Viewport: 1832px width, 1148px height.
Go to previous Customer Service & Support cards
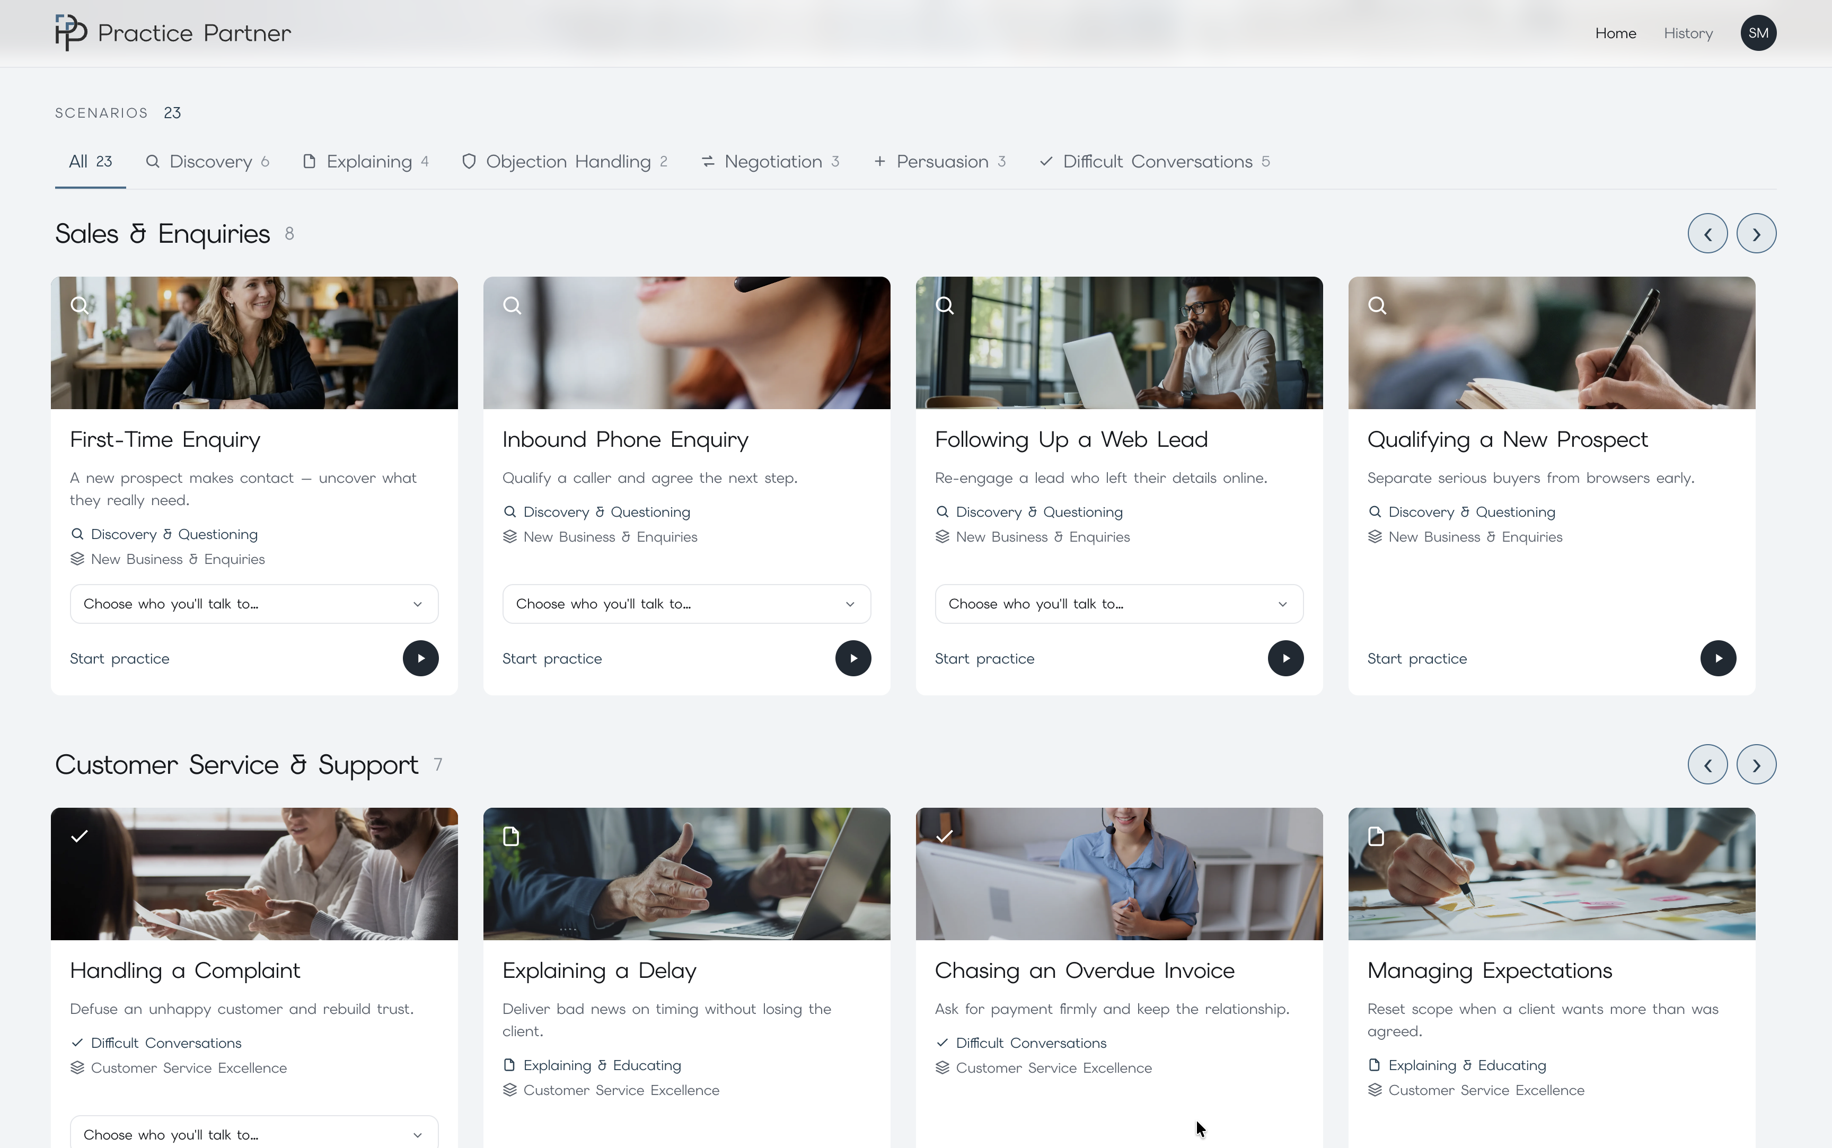[1707, 765]
